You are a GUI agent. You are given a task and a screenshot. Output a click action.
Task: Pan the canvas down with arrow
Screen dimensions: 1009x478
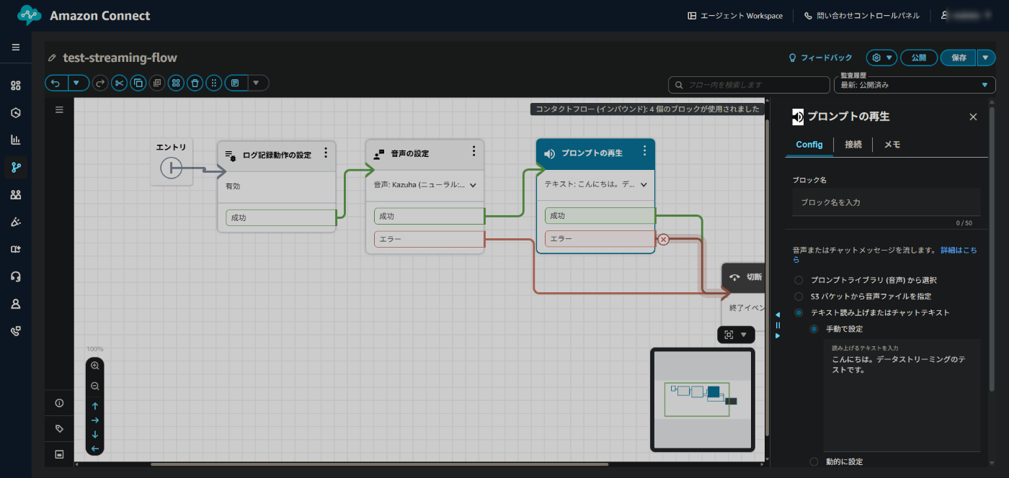click(x=95, y=435)
